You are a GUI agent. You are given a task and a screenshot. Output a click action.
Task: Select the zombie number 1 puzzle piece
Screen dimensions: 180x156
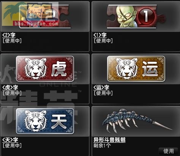point(136,16)
